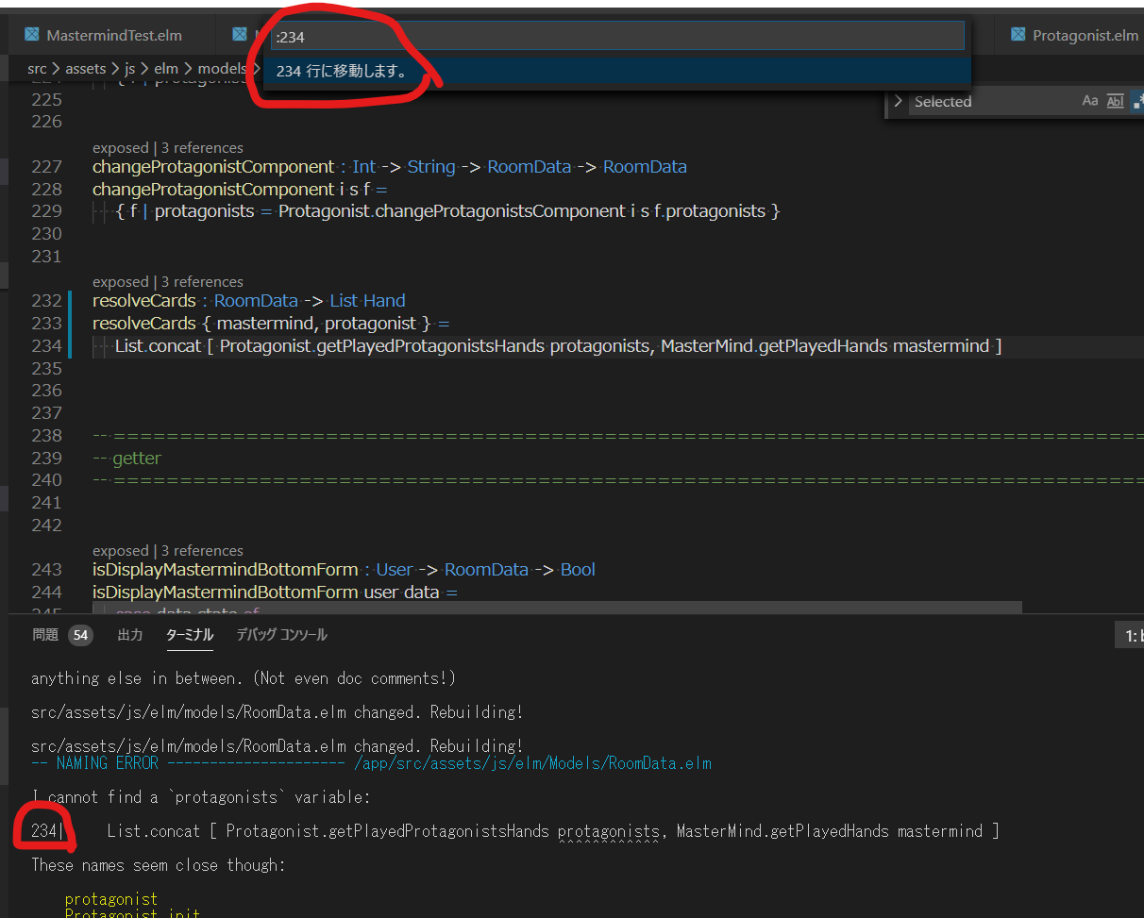Click yellow 'protagonist' suggestion in terminal
Screen dimensions: 1144x918
pos(111,899)
